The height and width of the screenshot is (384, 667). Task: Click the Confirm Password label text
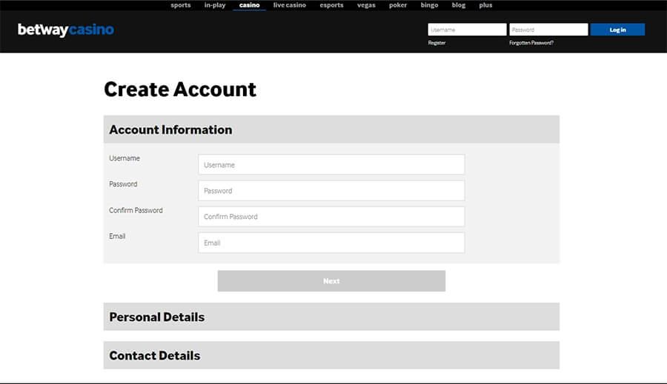click(x=136, y=210)
